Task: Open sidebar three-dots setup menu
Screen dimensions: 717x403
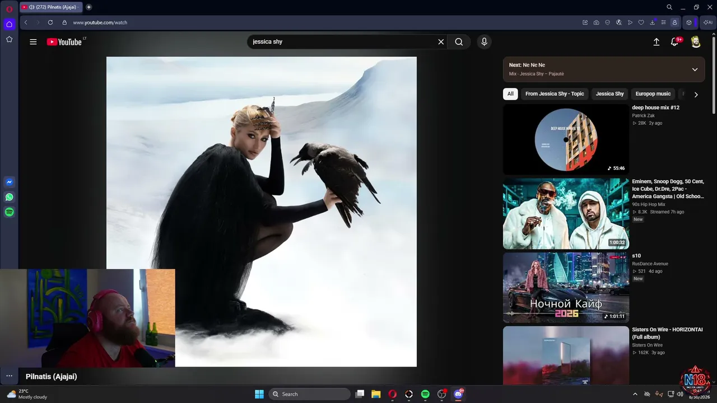Action: [9, 376]
